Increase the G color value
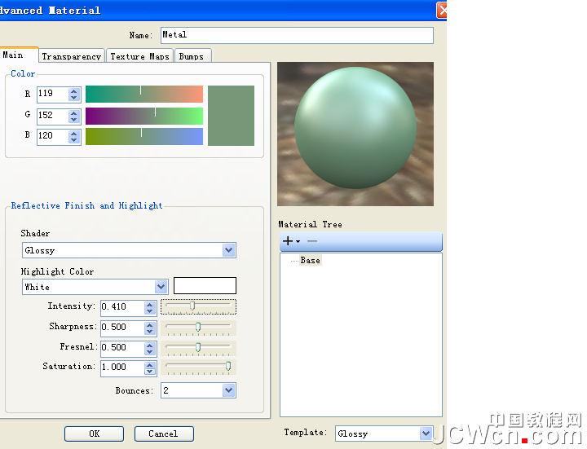 pyautogui.click(x=74, y=112)
